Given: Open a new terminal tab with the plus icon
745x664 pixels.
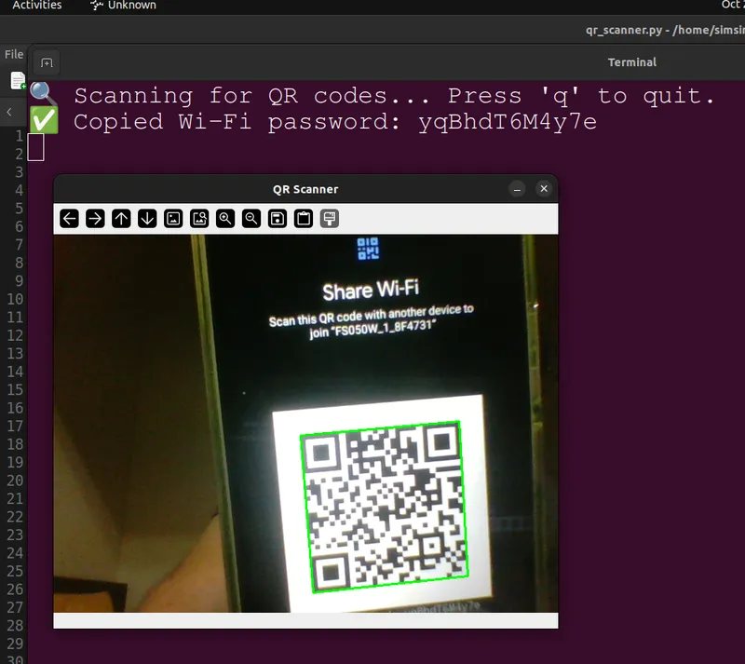Looking at the screenshot, I should (x=47, y=62).
